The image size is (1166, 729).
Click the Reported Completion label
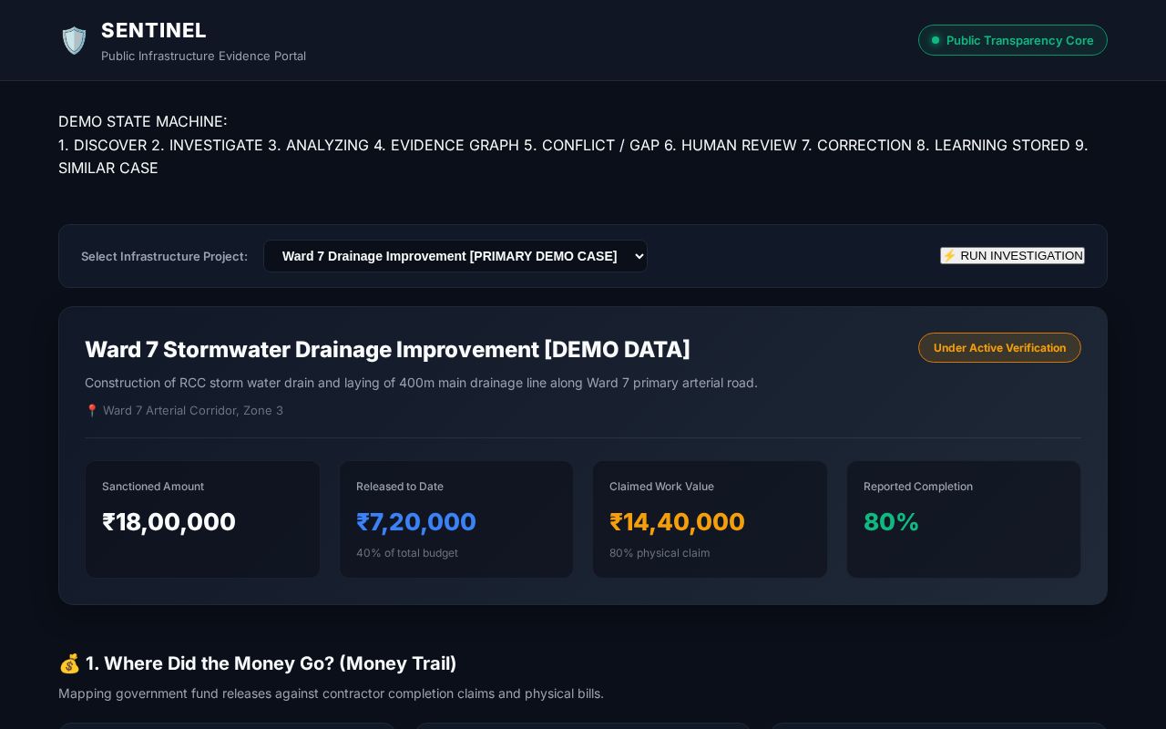[x=918, y=487]
